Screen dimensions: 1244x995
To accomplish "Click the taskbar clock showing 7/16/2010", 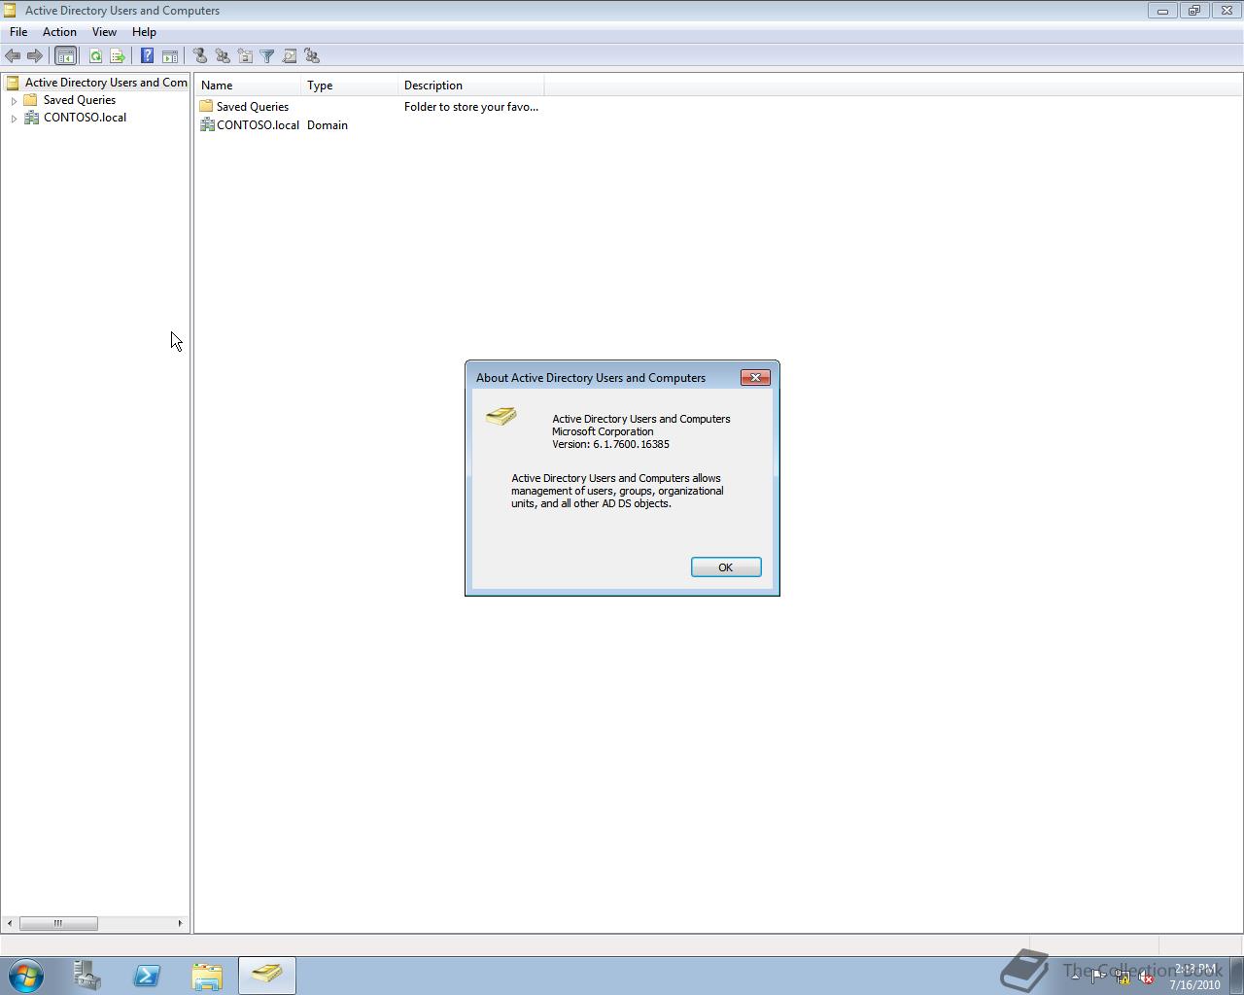I will [x=1194, y=977].
